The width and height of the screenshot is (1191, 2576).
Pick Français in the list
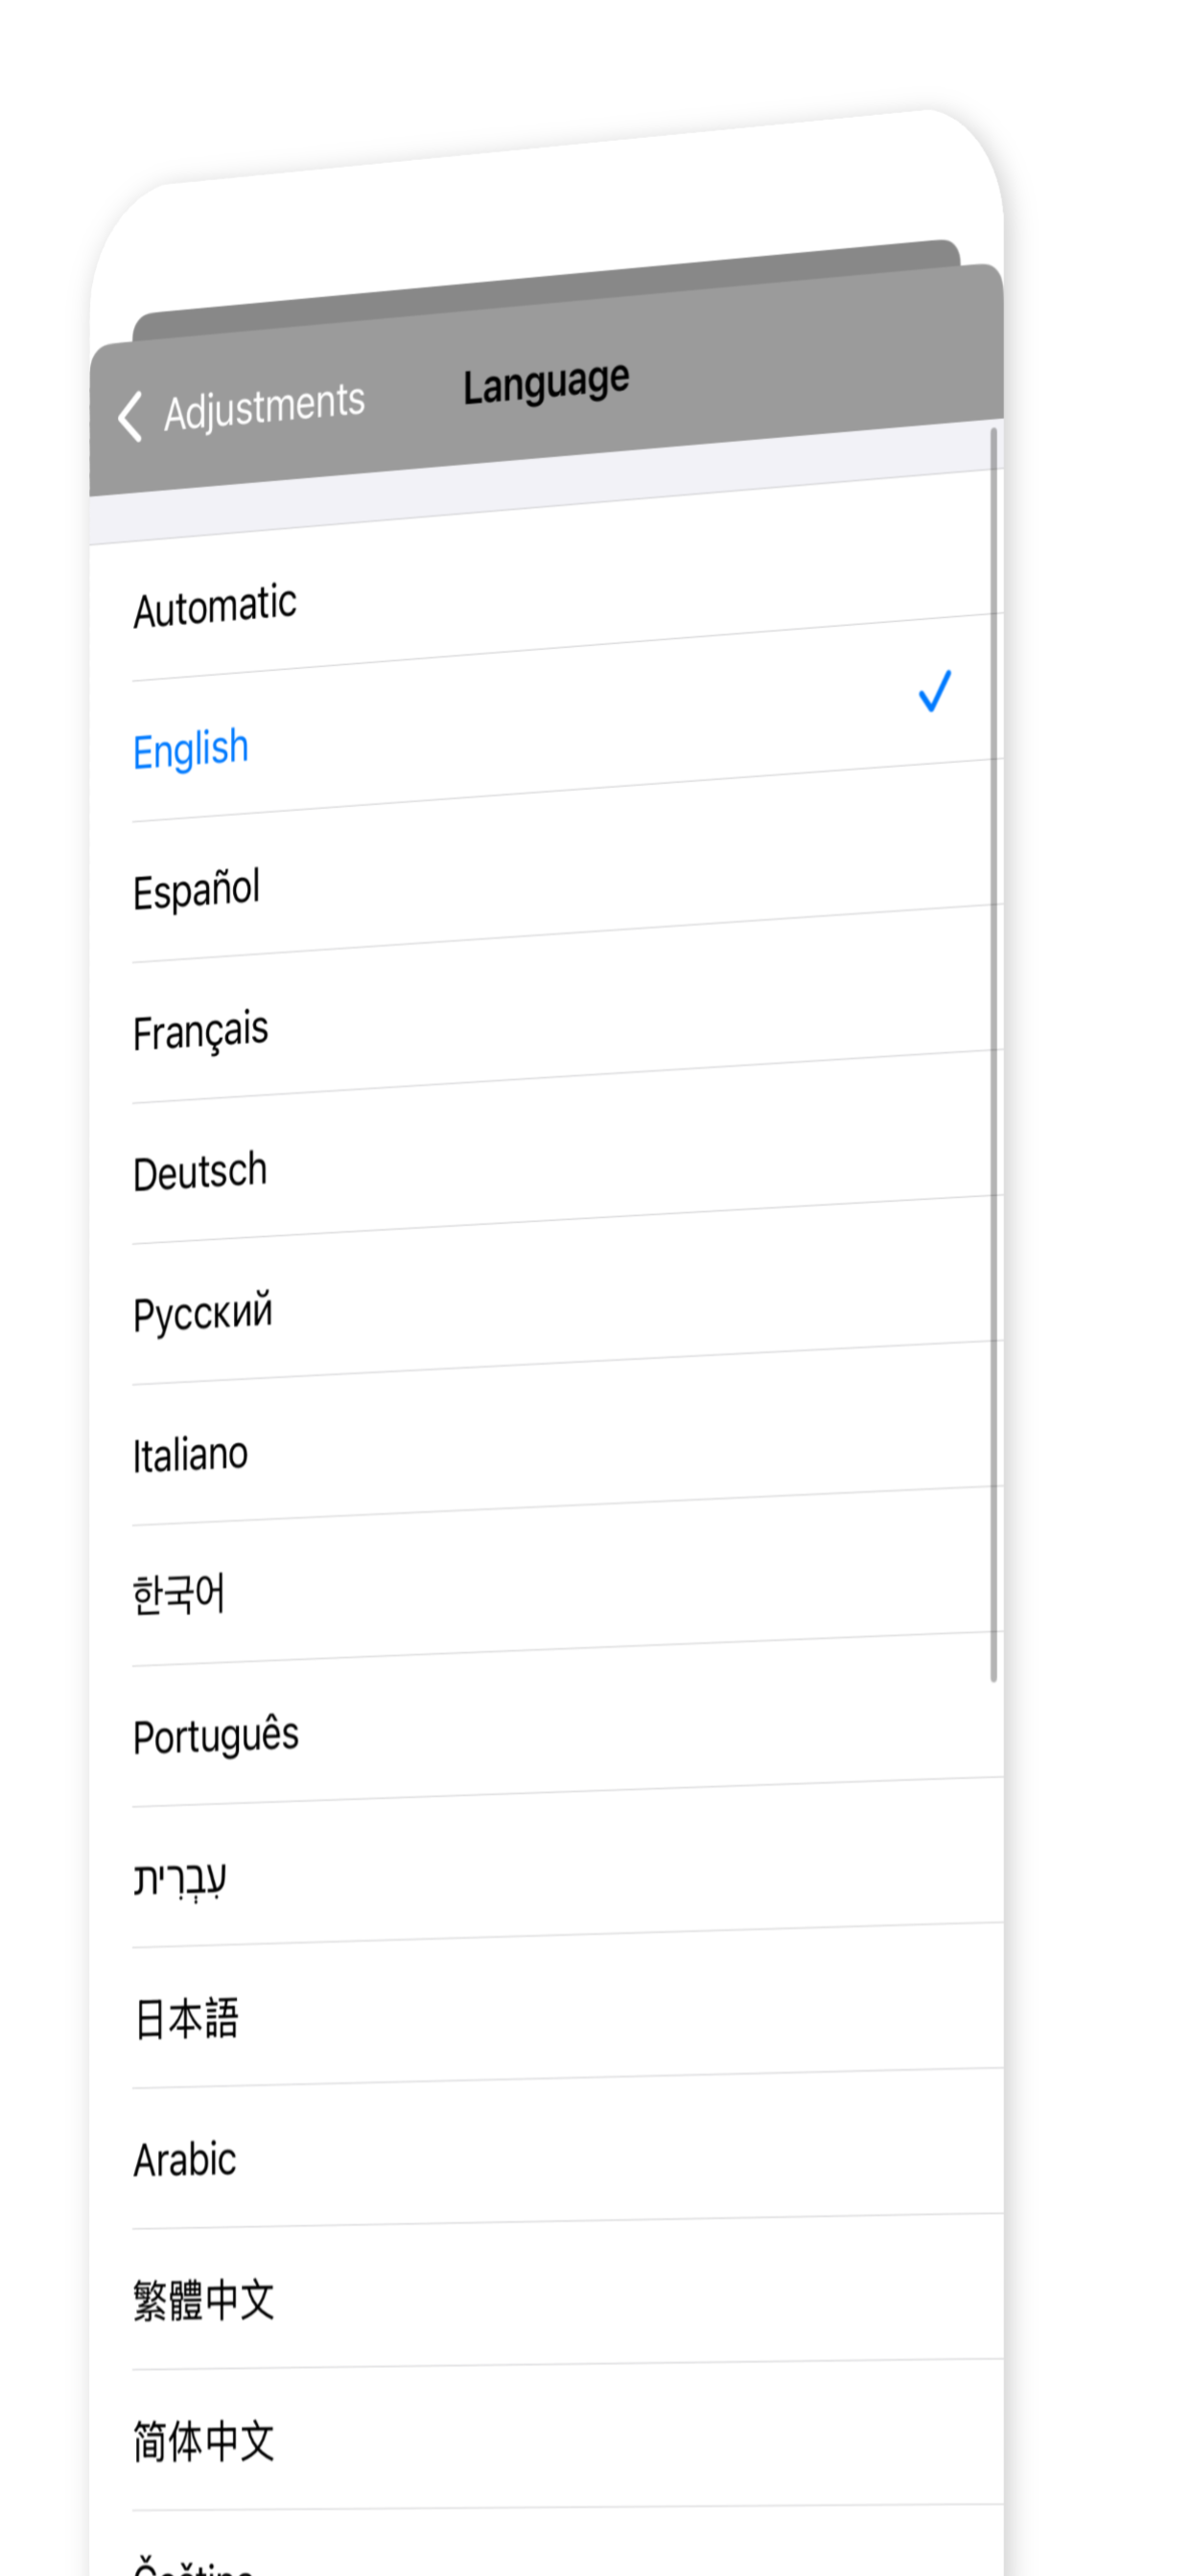click(x=200, y=1031)
